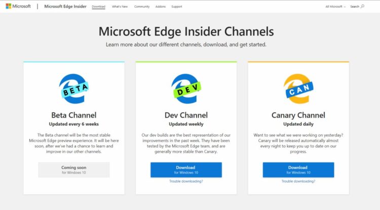This screenshot has height=210, width=380.
Task: Open the Addons nav item
Action: coord(161,7)
